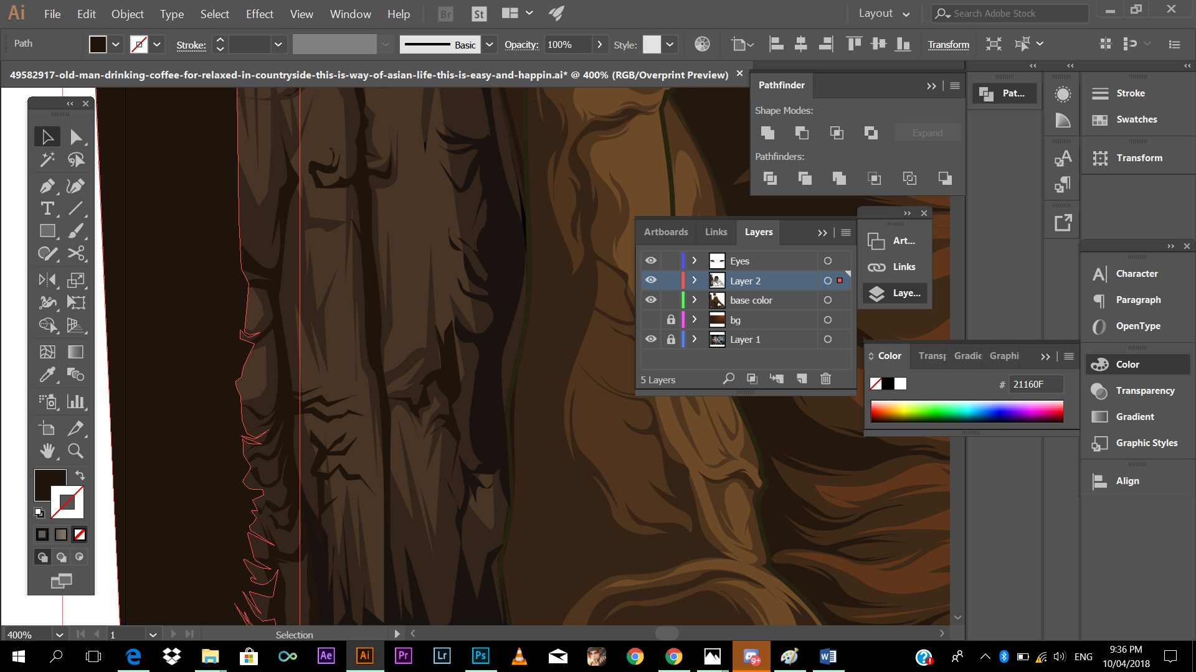Image resolution: width=1196 pixels, height=672 pixels.
Task: Open the Swatches panel button
Action: 1137,119
